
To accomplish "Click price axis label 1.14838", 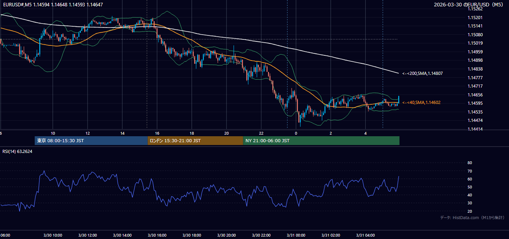I will tap(475, 69).
